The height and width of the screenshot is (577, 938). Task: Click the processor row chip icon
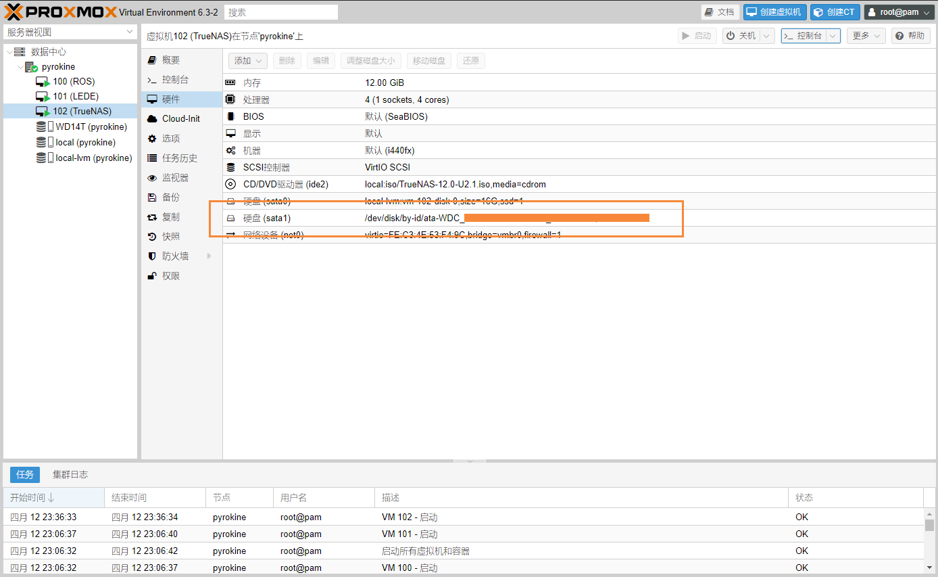click(x=230, y=99)
